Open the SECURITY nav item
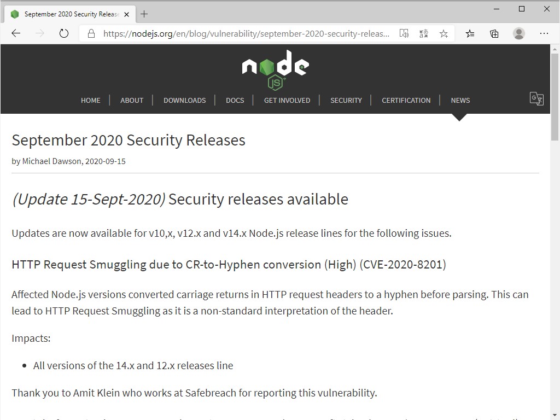 click(x=346, y=100)
